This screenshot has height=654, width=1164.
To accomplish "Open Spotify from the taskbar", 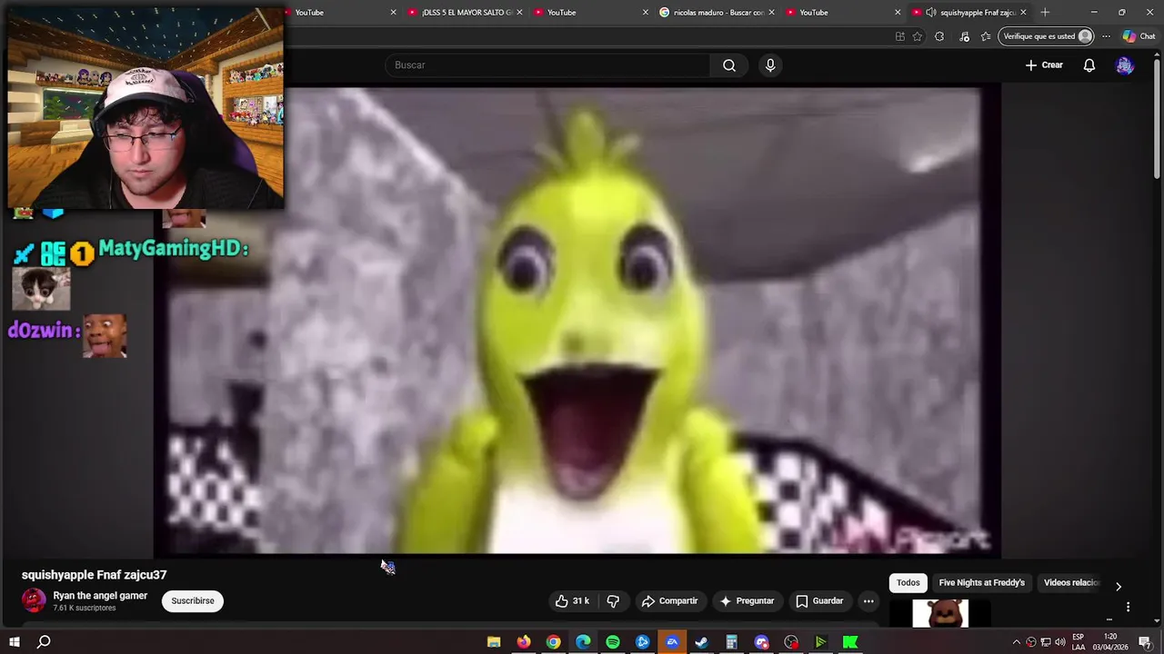I will [x=613, y=642].
